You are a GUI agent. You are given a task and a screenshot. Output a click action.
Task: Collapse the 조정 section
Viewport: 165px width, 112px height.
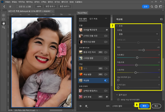[117, 26]
